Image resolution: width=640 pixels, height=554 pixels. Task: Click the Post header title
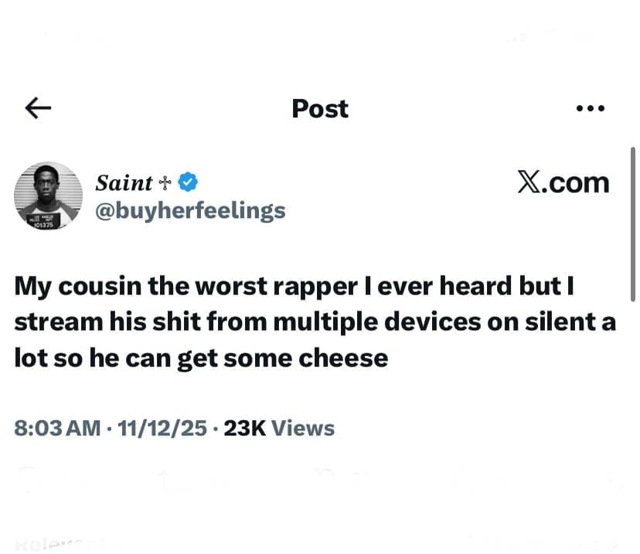[x=320, y=109]
